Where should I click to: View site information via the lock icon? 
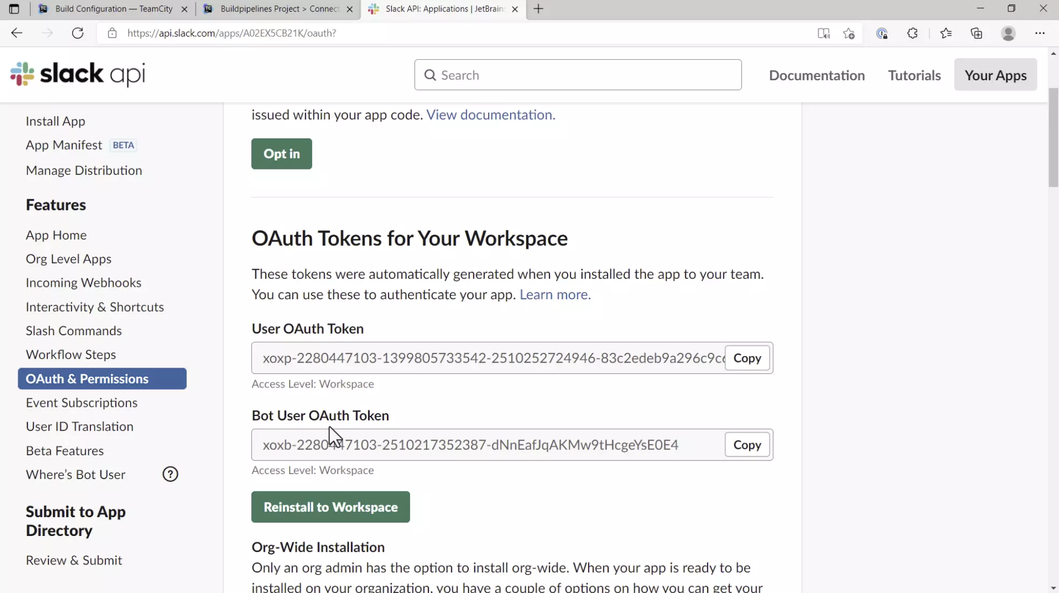(112, 33)
